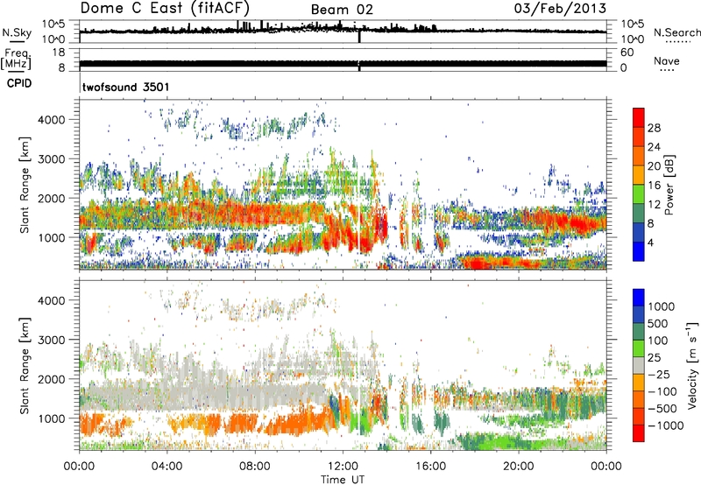701x485 pixels.
Task: Click the "-25" tick on Velocity colorbar
Action: 659,374
